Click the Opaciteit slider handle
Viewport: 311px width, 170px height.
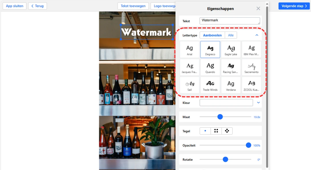coord(249,145)
